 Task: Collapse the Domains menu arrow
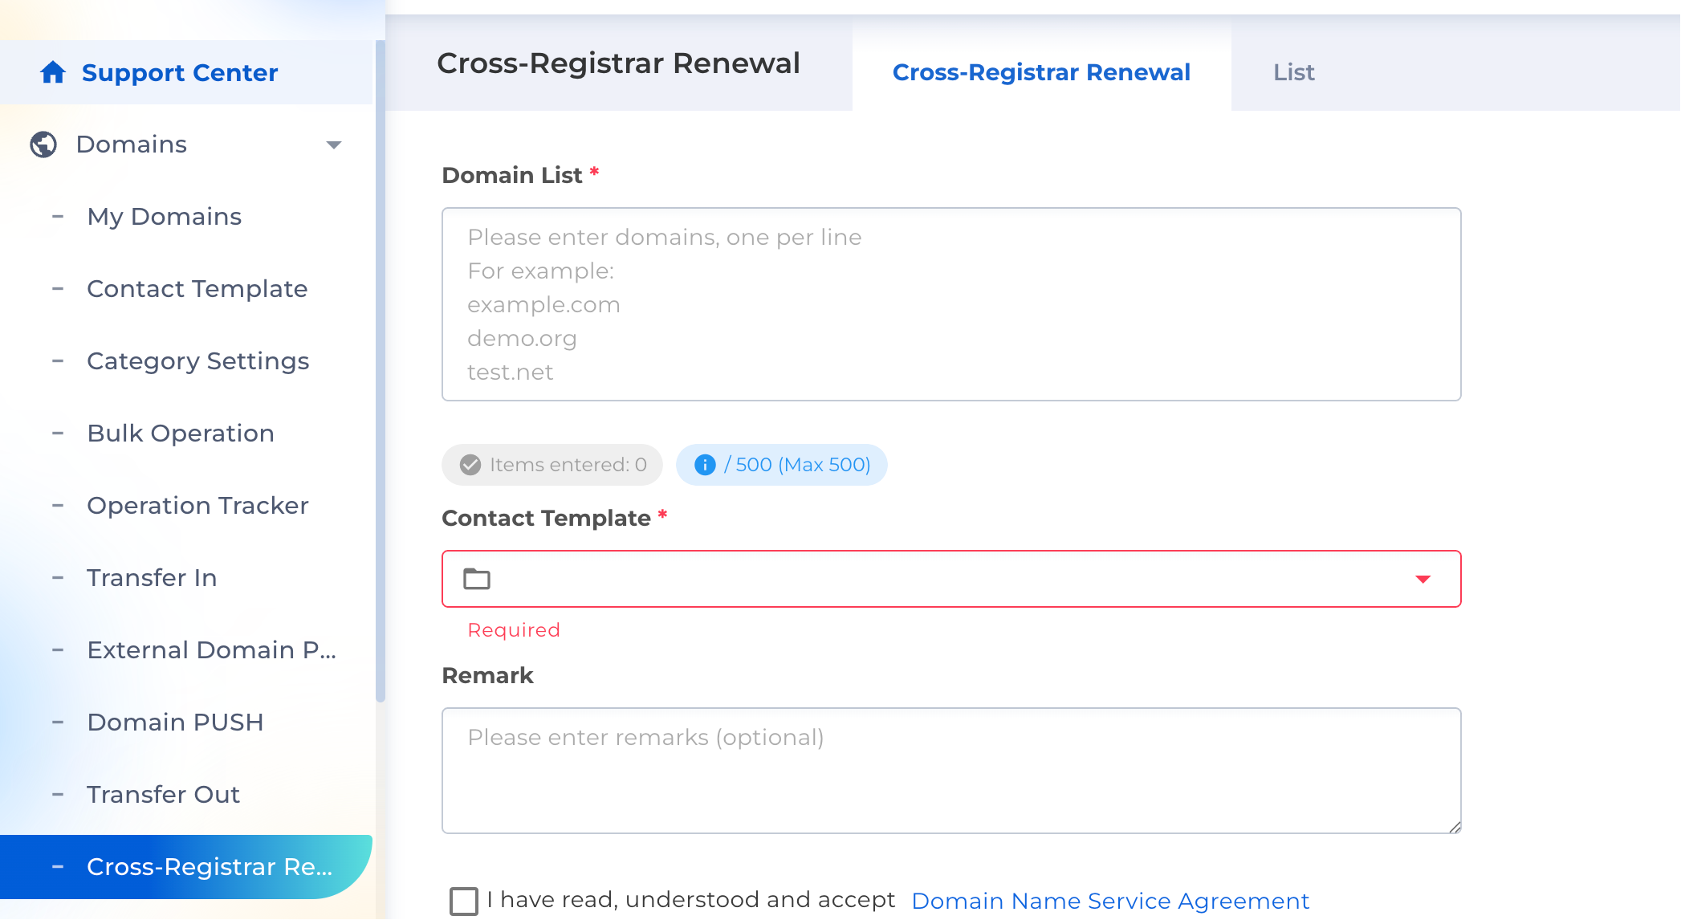coord(334,145)
